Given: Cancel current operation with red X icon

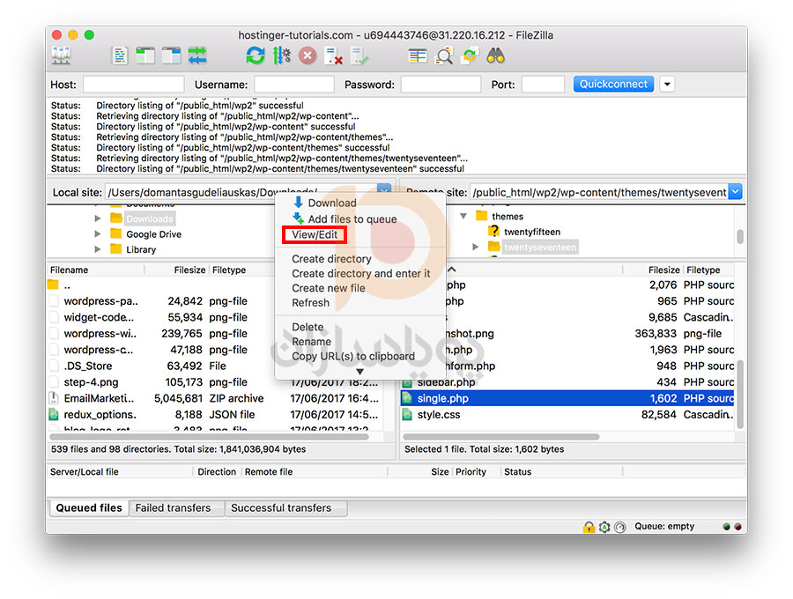Looking at the screenshot, I should click(x=308, y=55).
